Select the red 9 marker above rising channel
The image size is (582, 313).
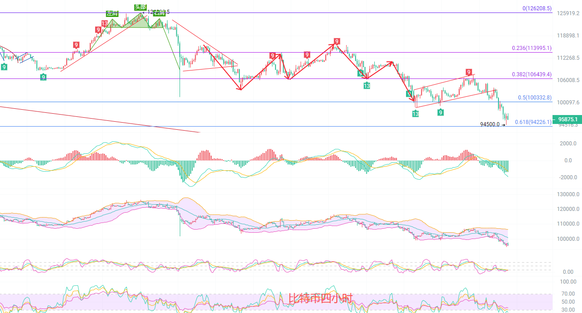click(469, 72)
